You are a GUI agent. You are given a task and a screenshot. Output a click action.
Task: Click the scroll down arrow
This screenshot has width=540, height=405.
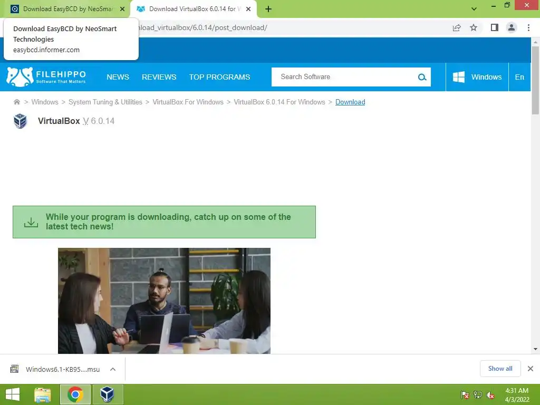pos(535,349)
